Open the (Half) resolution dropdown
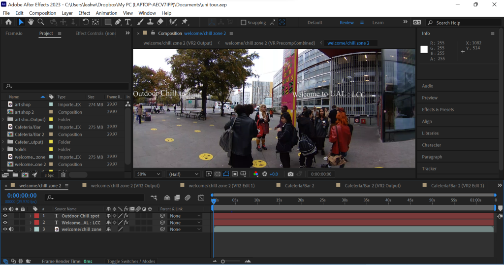504x265 pixels. pos(184,174)
